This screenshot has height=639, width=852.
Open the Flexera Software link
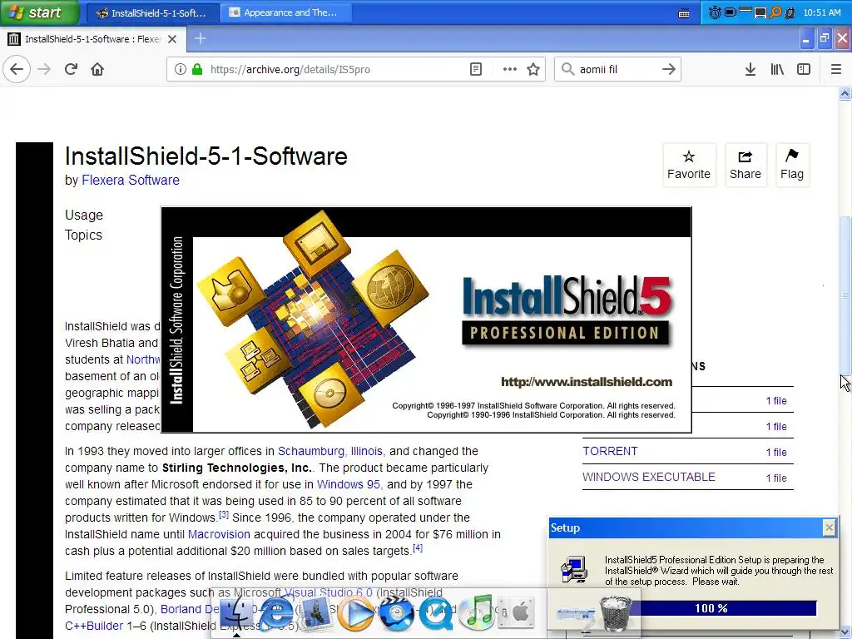[x=131, y=180]
